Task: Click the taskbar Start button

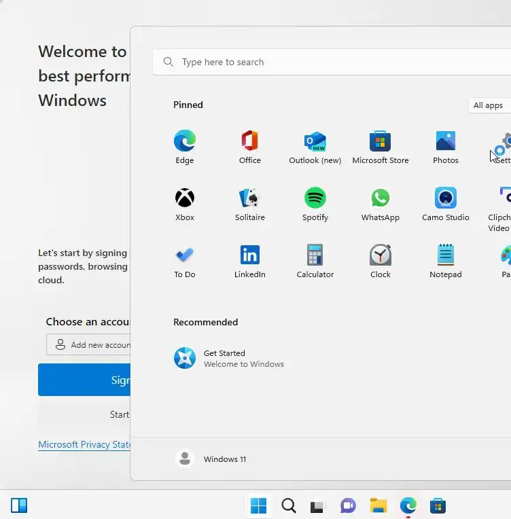Action: (258, 505)
